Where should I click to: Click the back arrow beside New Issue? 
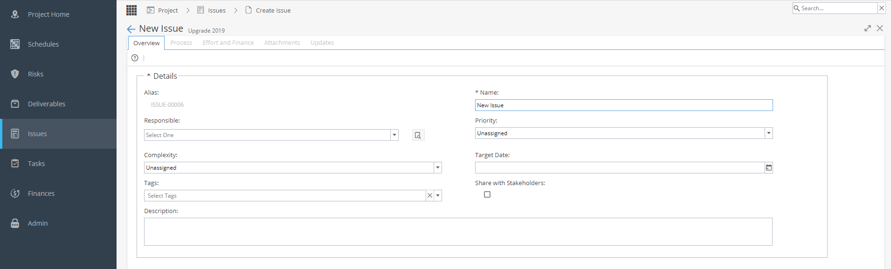tap(131, 29)
